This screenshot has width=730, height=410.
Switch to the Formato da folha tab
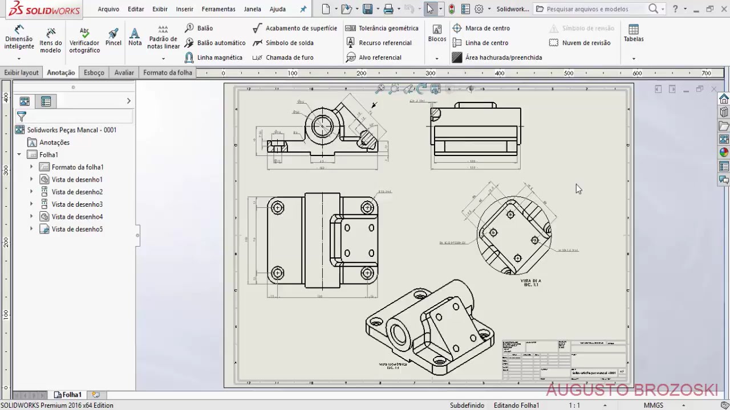[x=168, y=73]
